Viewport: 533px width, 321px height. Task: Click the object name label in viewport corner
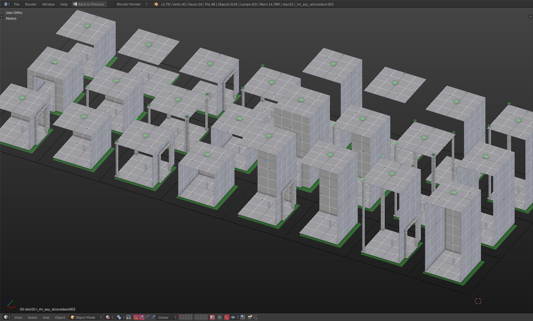tap(47, 309)
